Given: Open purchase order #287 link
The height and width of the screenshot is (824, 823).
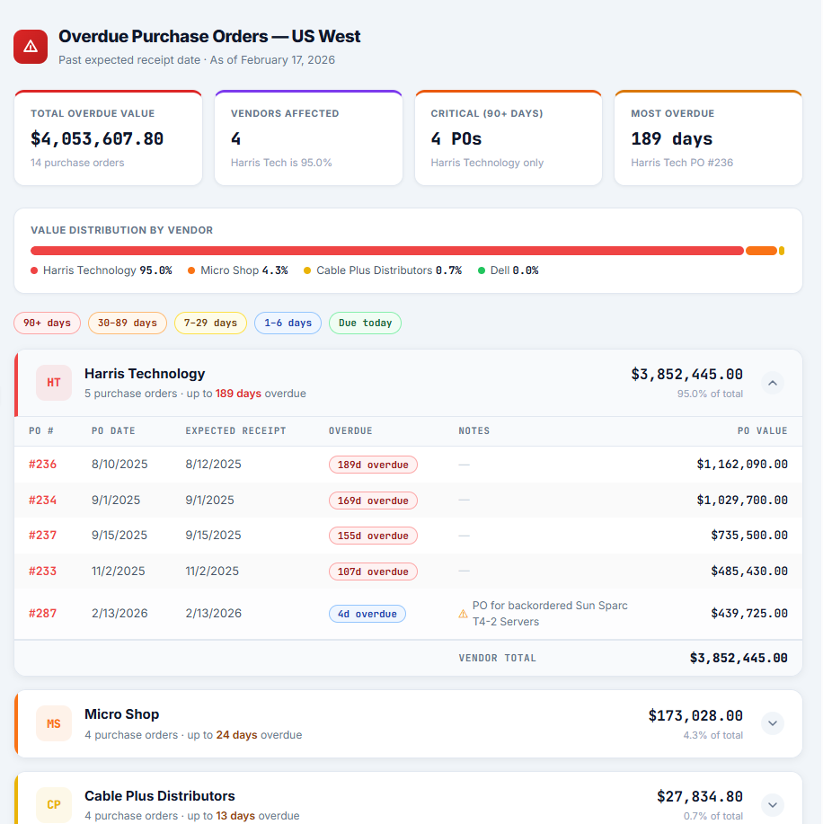Looking at the screenshot, I should click(42, 614).
